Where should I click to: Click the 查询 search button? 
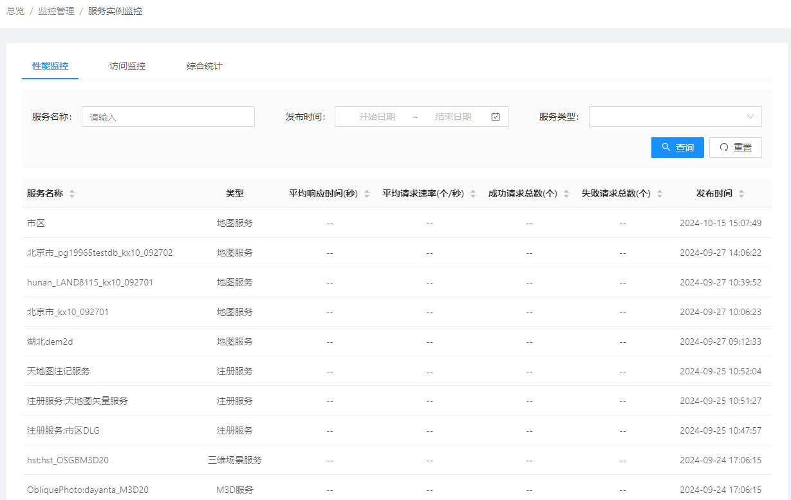(x=678, y=148)
